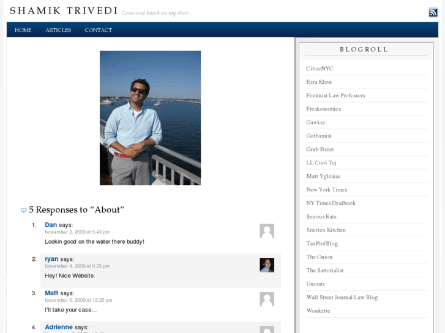Open Gawker blogroll link
This screenshot has height=333, width=445.
coord(316,122)
